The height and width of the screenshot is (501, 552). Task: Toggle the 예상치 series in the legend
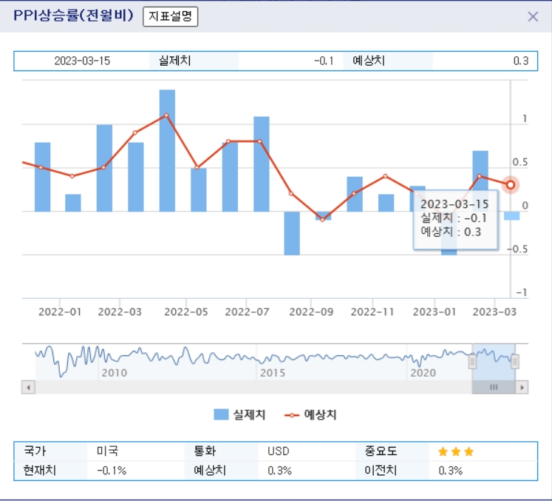[x=310, y=414]
